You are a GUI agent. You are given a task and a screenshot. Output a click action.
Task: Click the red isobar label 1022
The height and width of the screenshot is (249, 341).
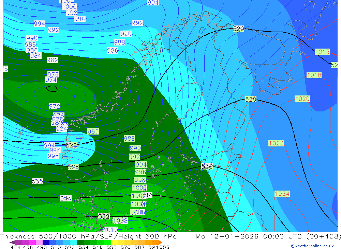point(276,143)
